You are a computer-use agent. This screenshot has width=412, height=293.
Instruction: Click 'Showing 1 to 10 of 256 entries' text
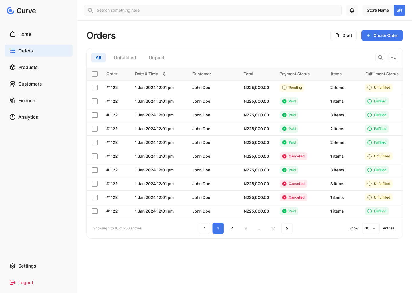(x=118, y=228)
